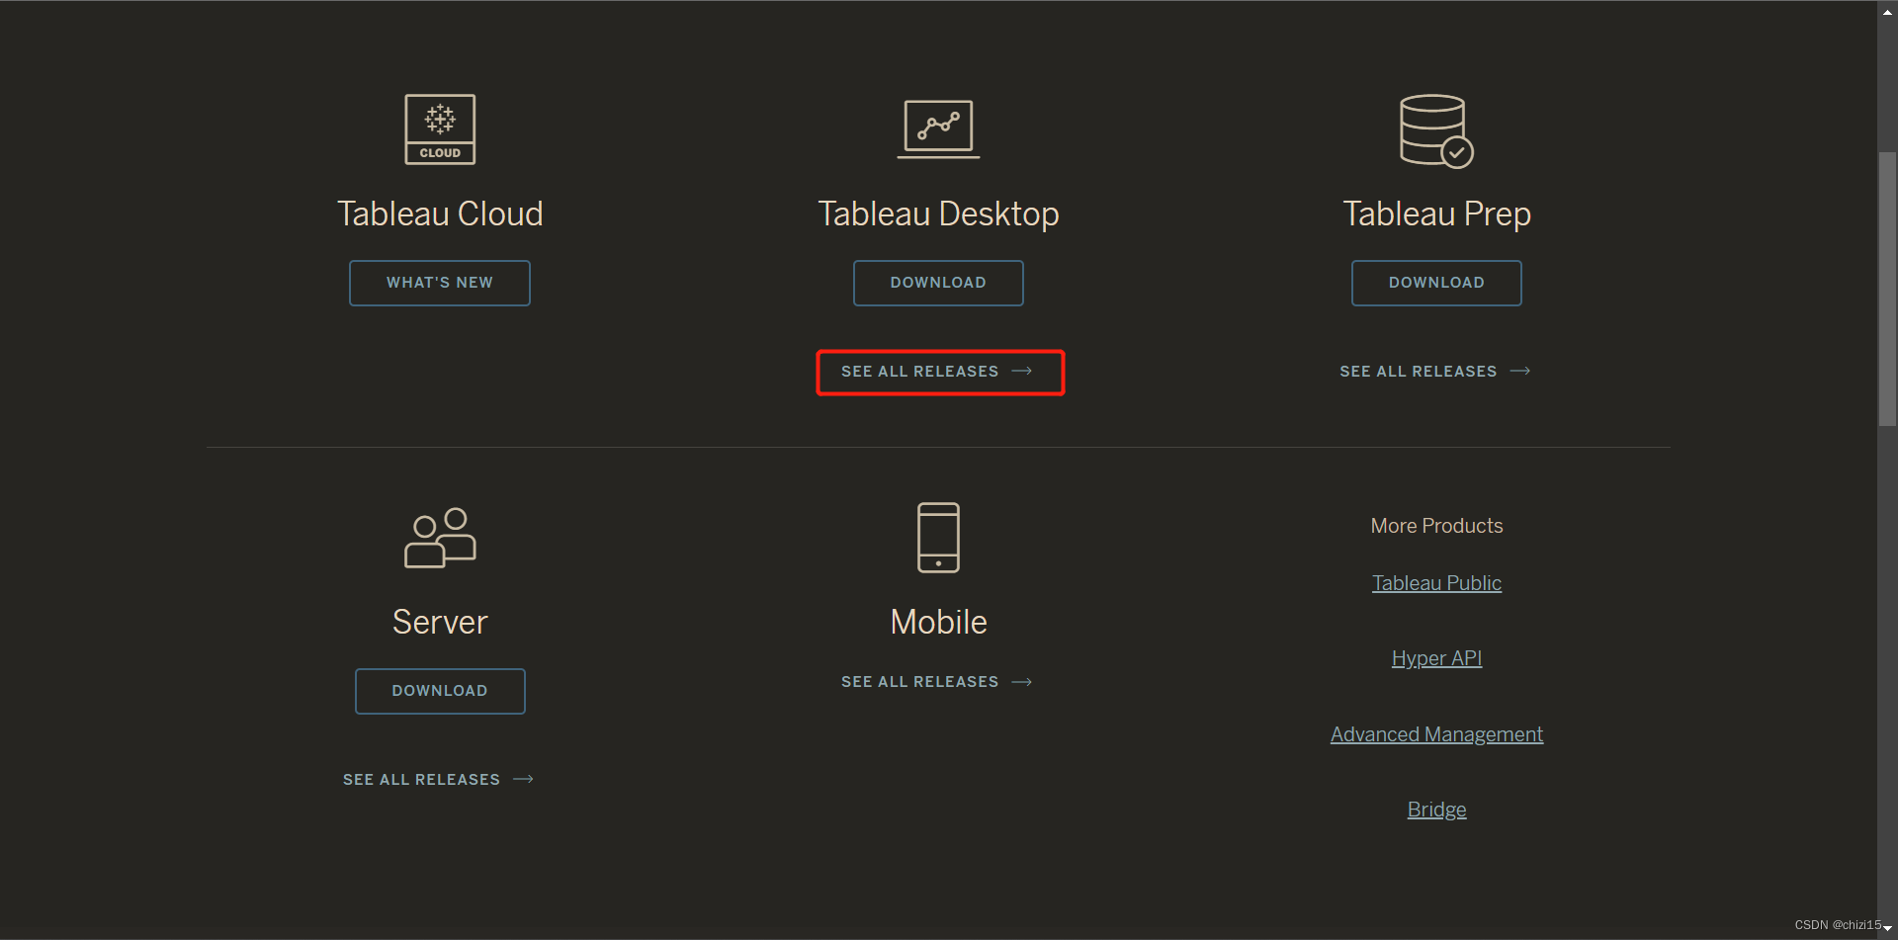The height and width of the screenshot is (940, 1898).
Task: See all releases for Mobile
Action: [x=937, y=682]
